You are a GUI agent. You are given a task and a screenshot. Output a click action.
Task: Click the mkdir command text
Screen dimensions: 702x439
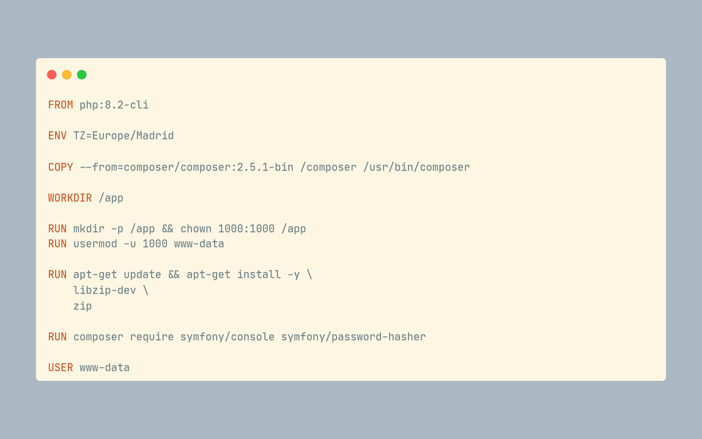pos(89,229)
